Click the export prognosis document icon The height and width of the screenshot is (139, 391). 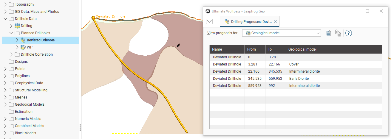coord(328,33)
